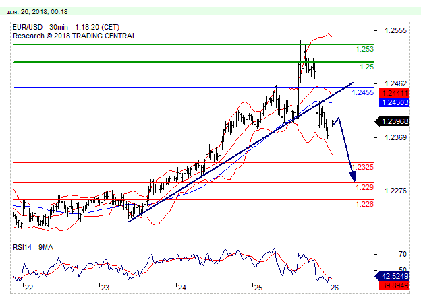This screenshot has height=303, width=421.
Task: Click the 1.2369 price axis value
Action: coord(395,137)
